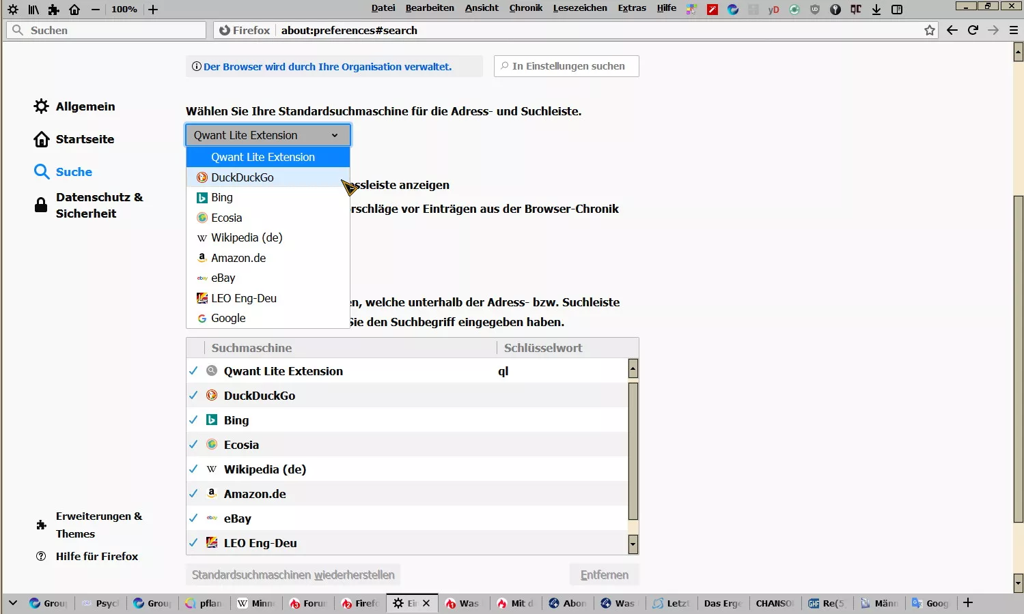Open the library bookshelf icon
1024x614 pixels.
click(33, 10)
